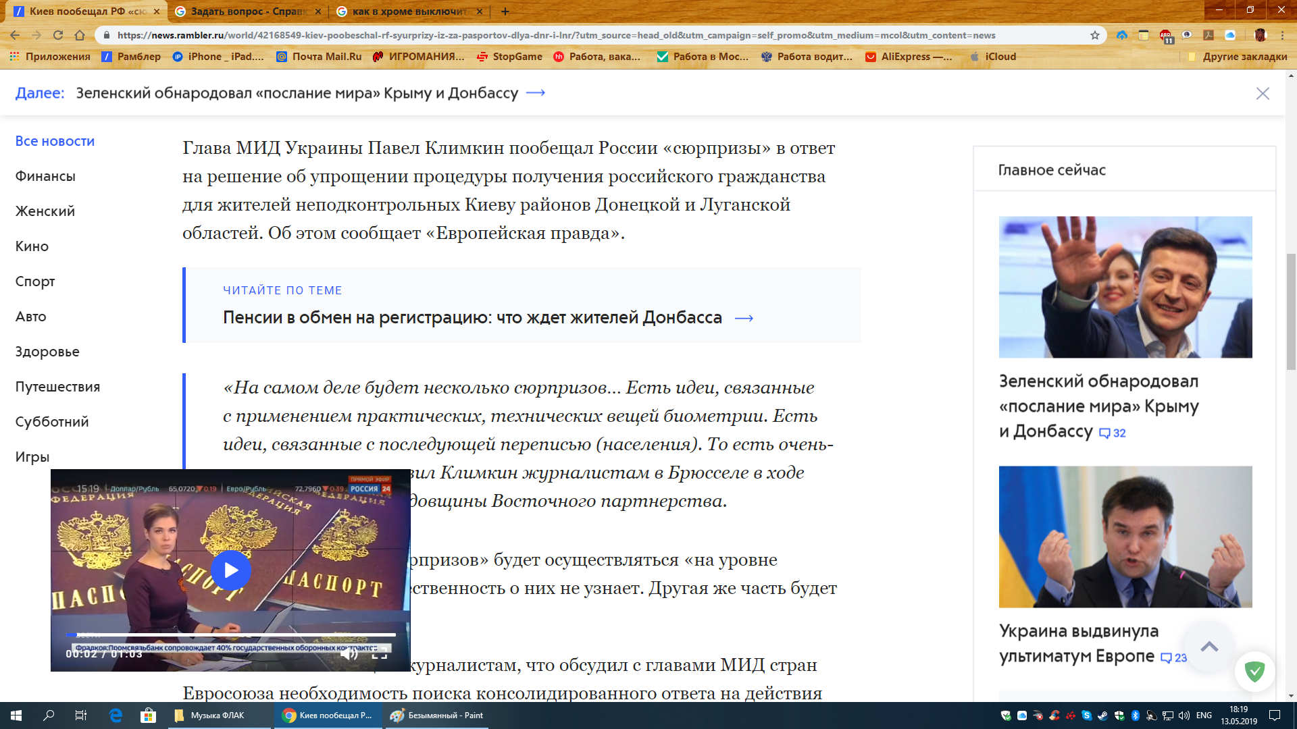
Task: Open the StopGame bookmark
Action: point(509,57)
